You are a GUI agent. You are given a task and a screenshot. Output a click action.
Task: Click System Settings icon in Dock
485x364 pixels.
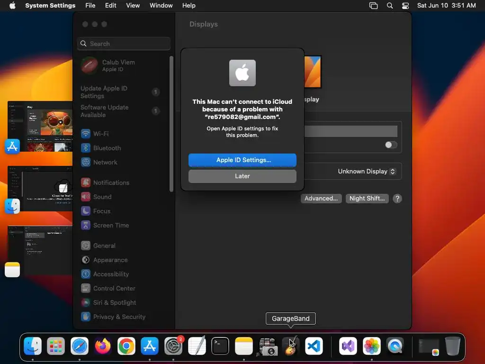click(x=173, y=346)
